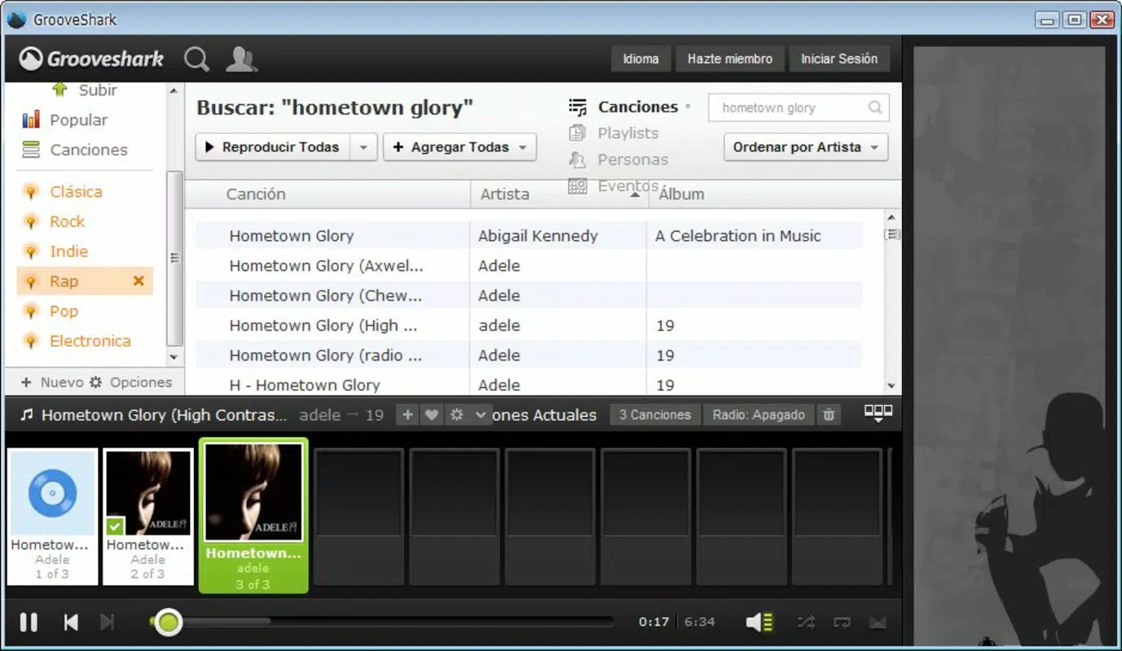This screenshot has width=1122, height=651.
Task: Toggle repeat mode
Action: 842,623
